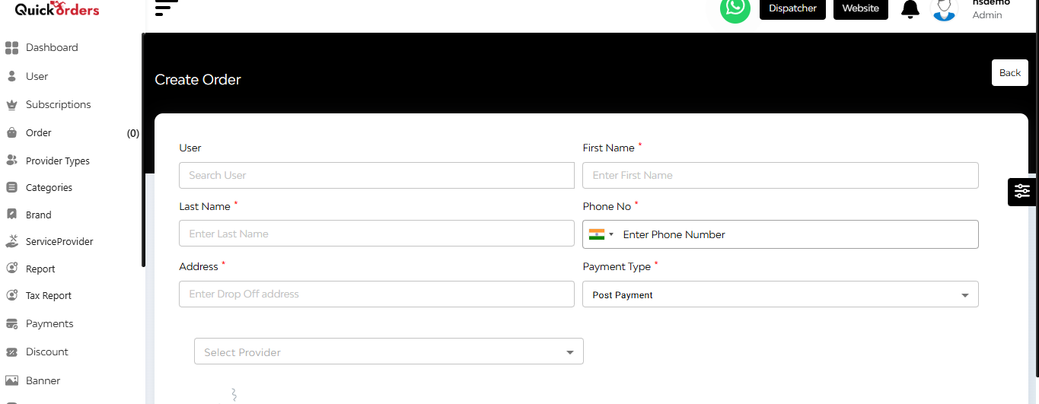Open the settings sliders panel icon
The image size is (1039, 404).
click(1022, 192)
